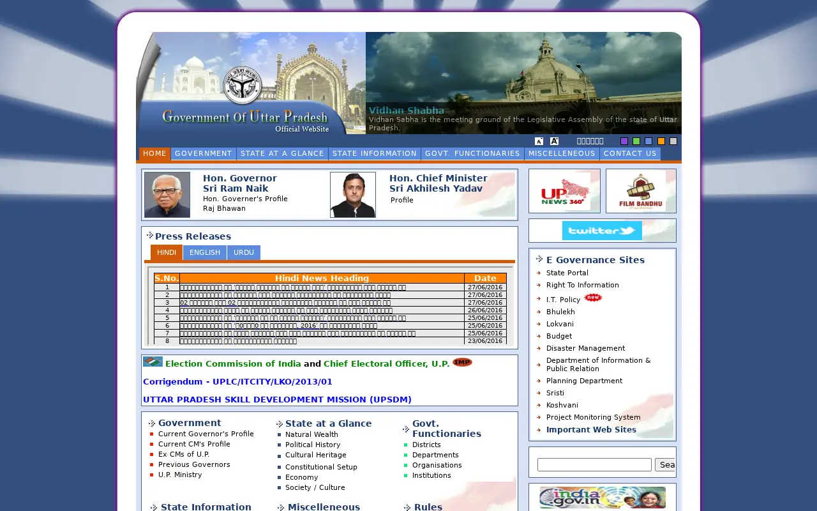Open the Raj Bhawan link
Viewport: 817px width, 511px height.
click(224, 209)
